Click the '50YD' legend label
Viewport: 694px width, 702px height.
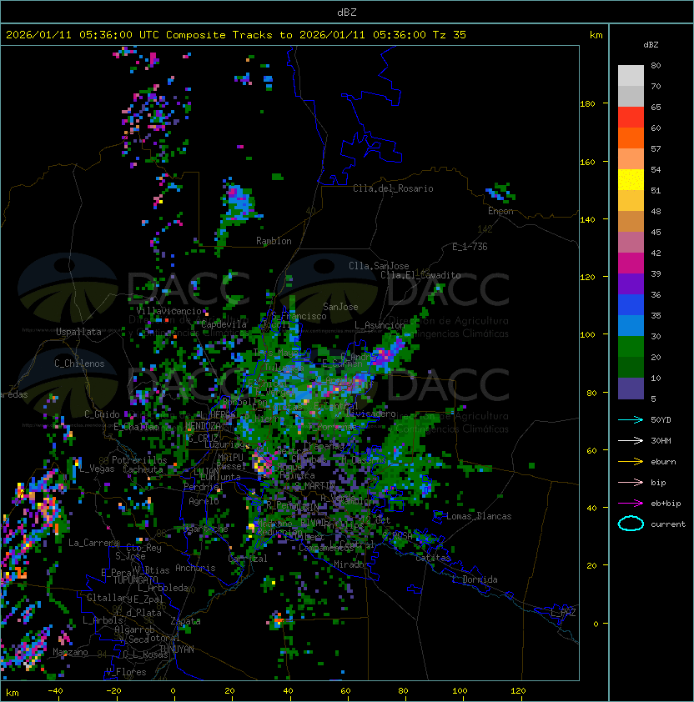tap(661, 419)
